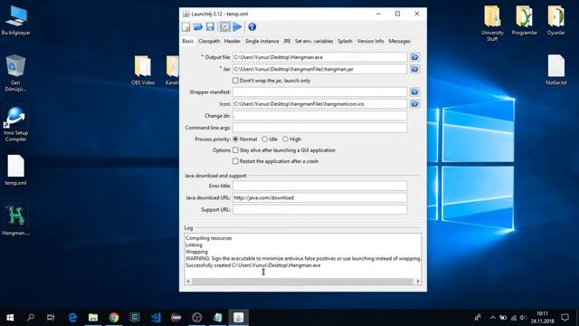579x326 pixels.
Task: Browse for the Jar file
Action: [x=414, y=69]
